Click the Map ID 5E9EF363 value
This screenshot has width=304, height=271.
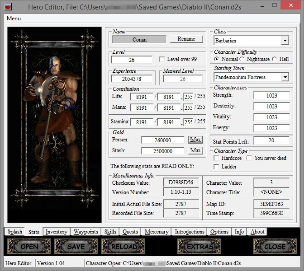click(271, 204)
